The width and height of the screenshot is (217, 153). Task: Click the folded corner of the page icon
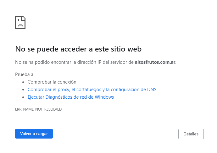click(23, 19)
